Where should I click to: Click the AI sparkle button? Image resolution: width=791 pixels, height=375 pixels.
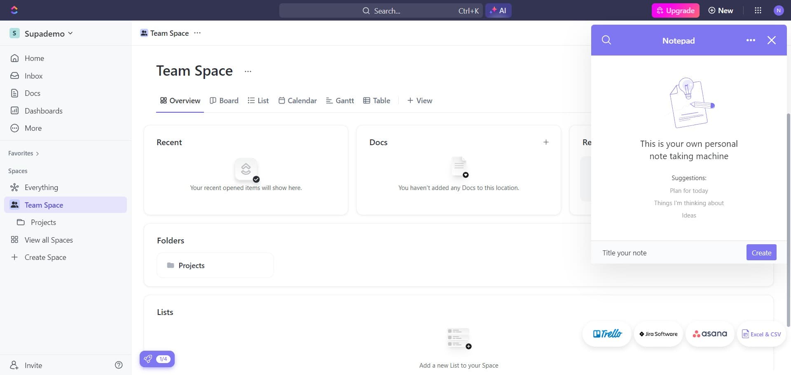[x=498, y=11]
